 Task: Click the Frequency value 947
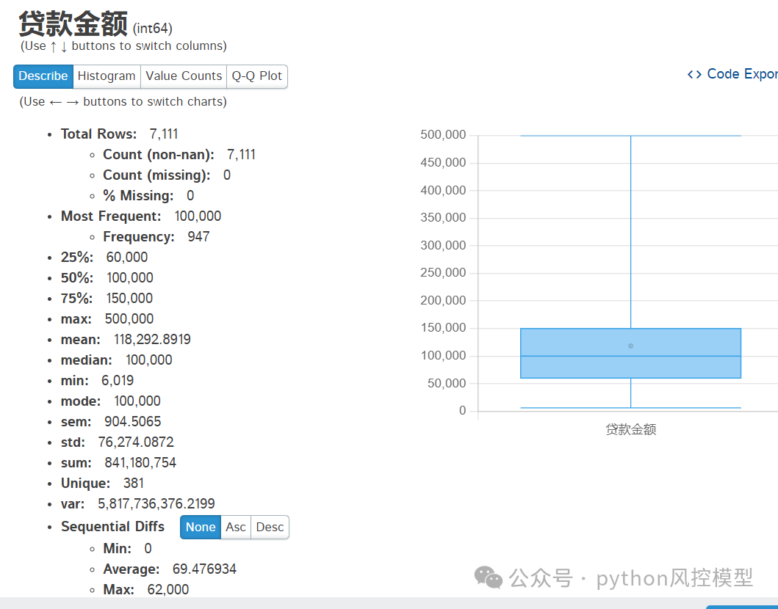point(198,237)
